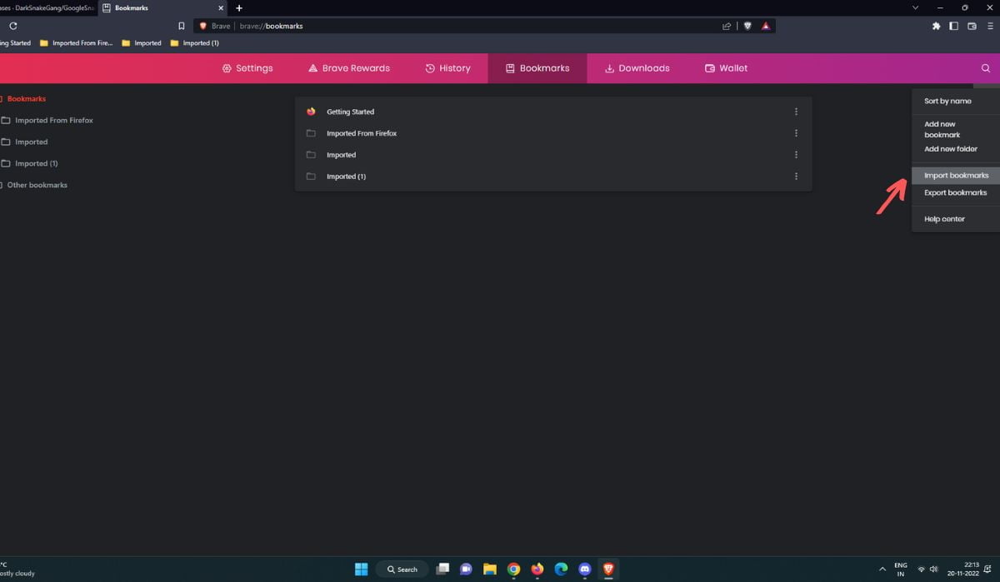This screenshot has width=1000, height=582.
Task: Click the Brave Shields icon in address bar
Action: click(x=747, y=26)
